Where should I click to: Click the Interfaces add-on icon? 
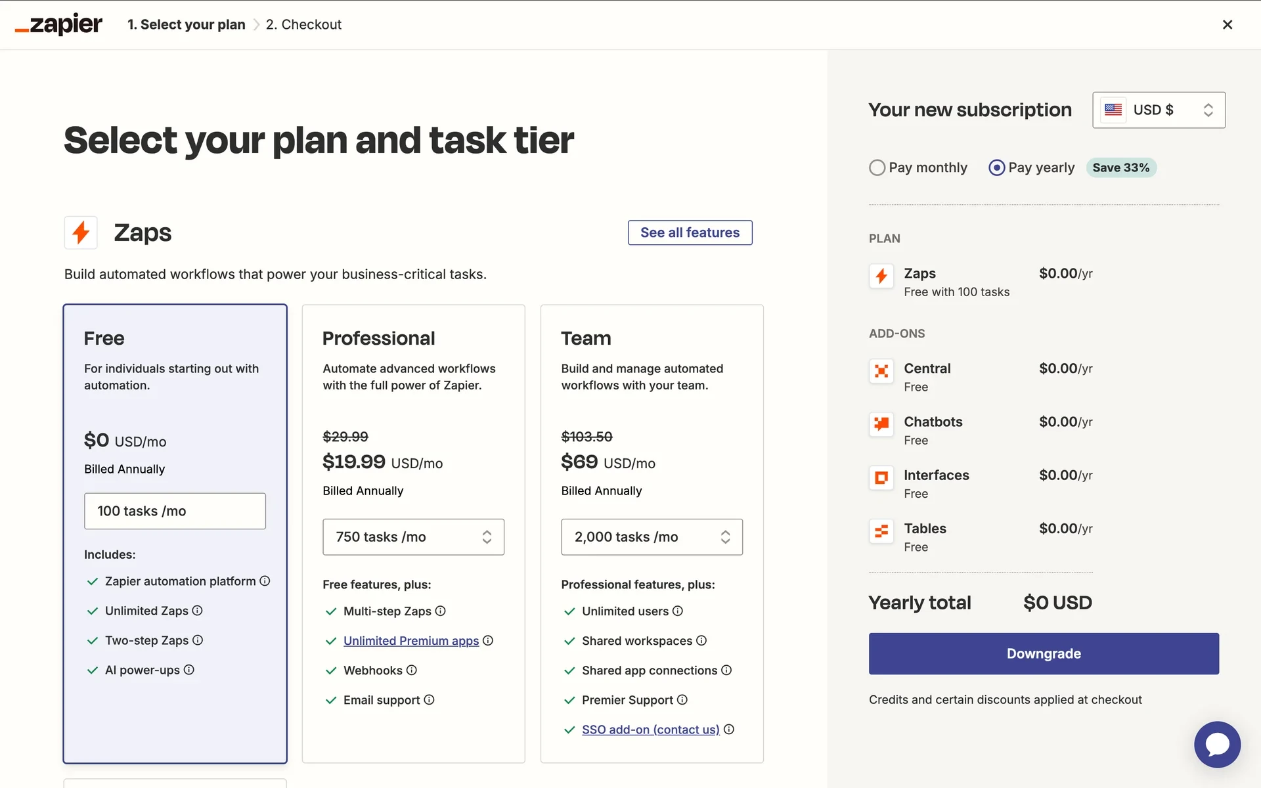[881, 477]
